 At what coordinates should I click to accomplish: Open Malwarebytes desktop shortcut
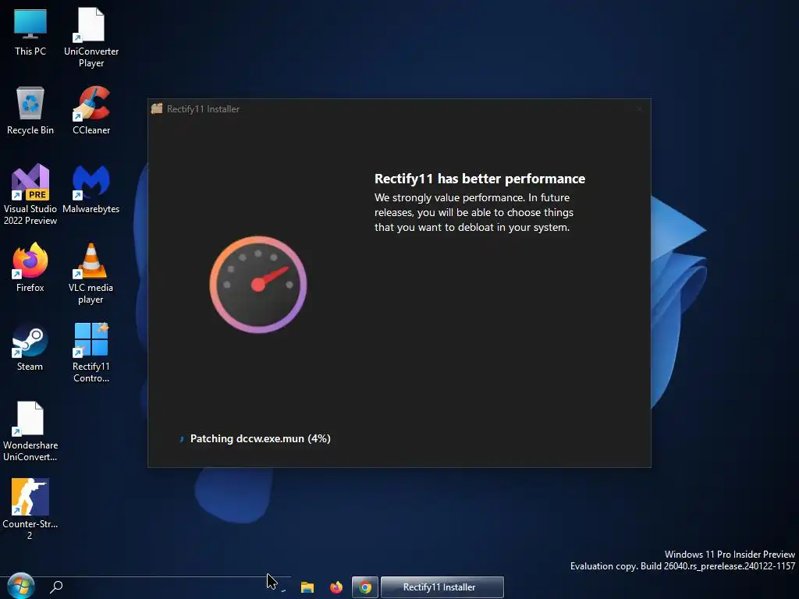point(91,189)
